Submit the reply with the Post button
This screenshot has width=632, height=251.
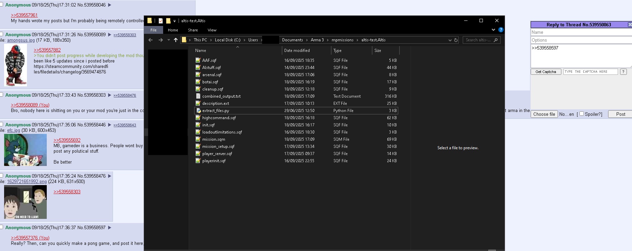(x=620, y=114)
